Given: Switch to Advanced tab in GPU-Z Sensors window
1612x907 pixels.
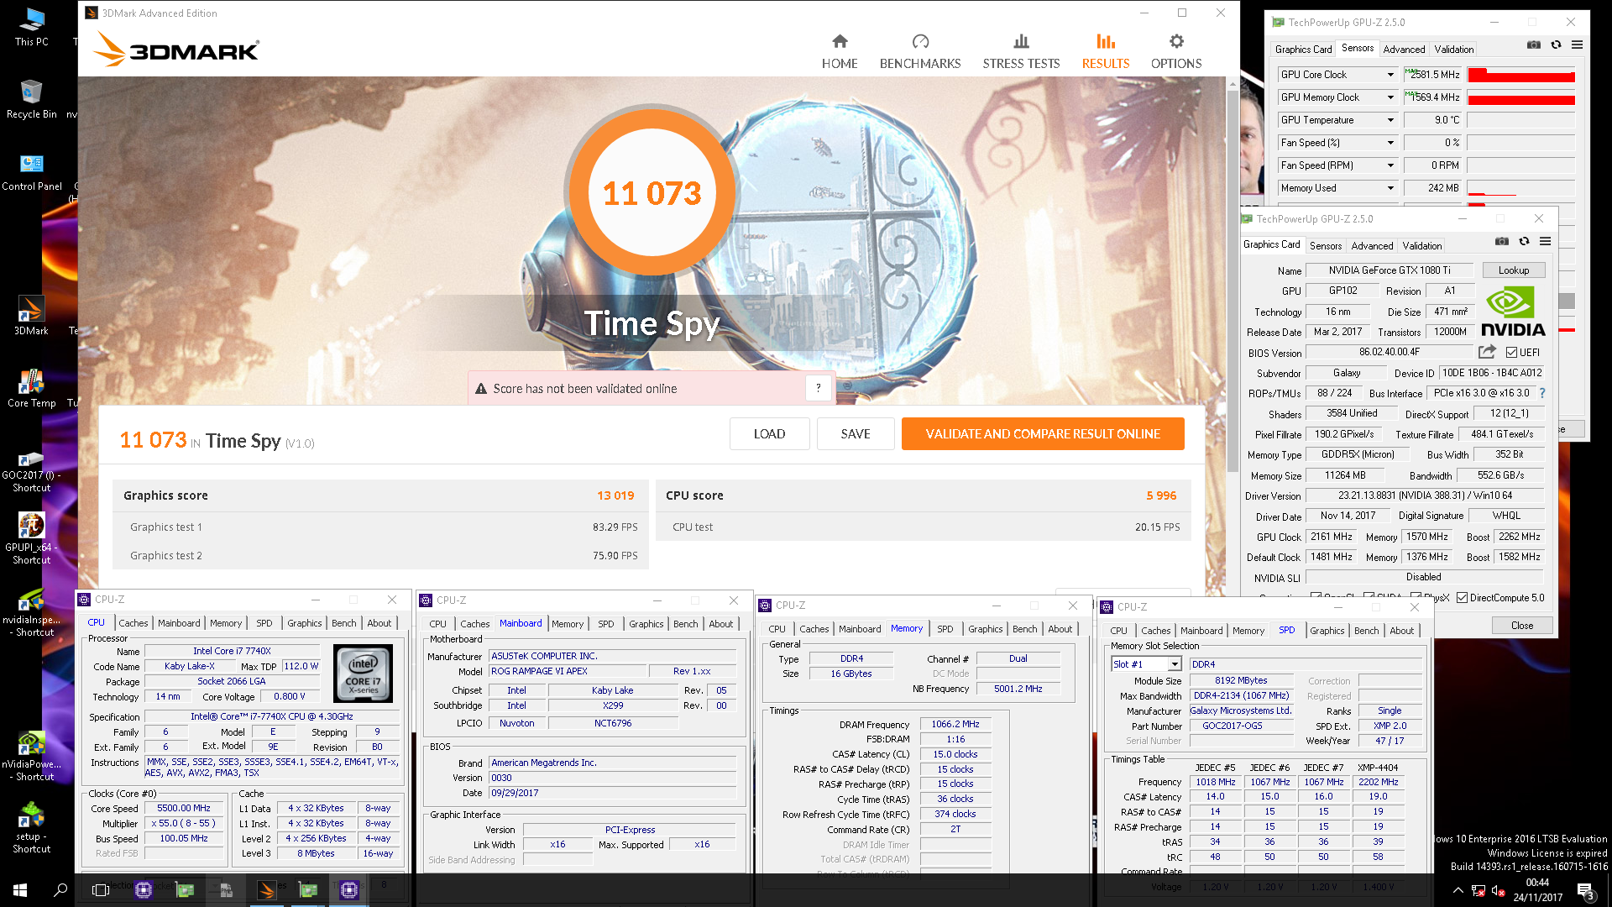Looking at the screenshot, I should pos(1404,50).
